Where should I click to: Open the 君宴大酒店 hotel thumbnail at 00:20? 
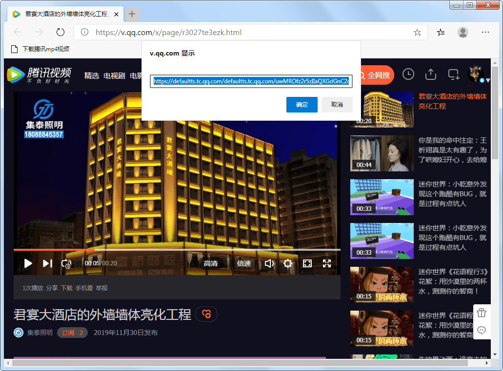pyautogui.click(x=382, y=110)
